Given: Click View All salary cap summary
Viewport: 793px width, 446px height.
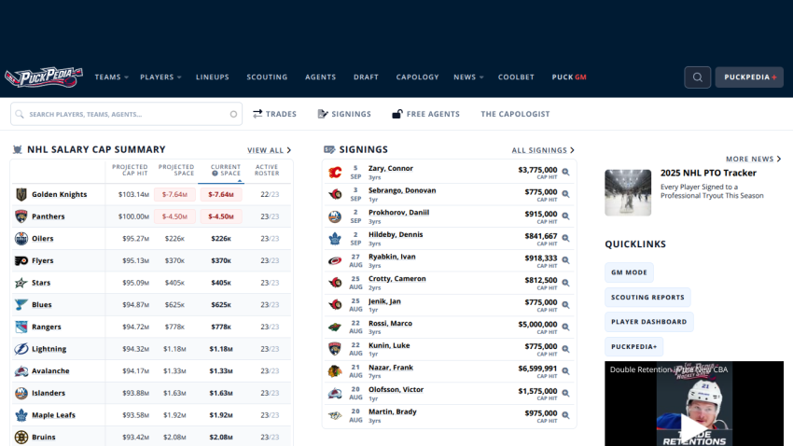Looking at the screenshot, I should pyautogui.click(x=269, y=150).
